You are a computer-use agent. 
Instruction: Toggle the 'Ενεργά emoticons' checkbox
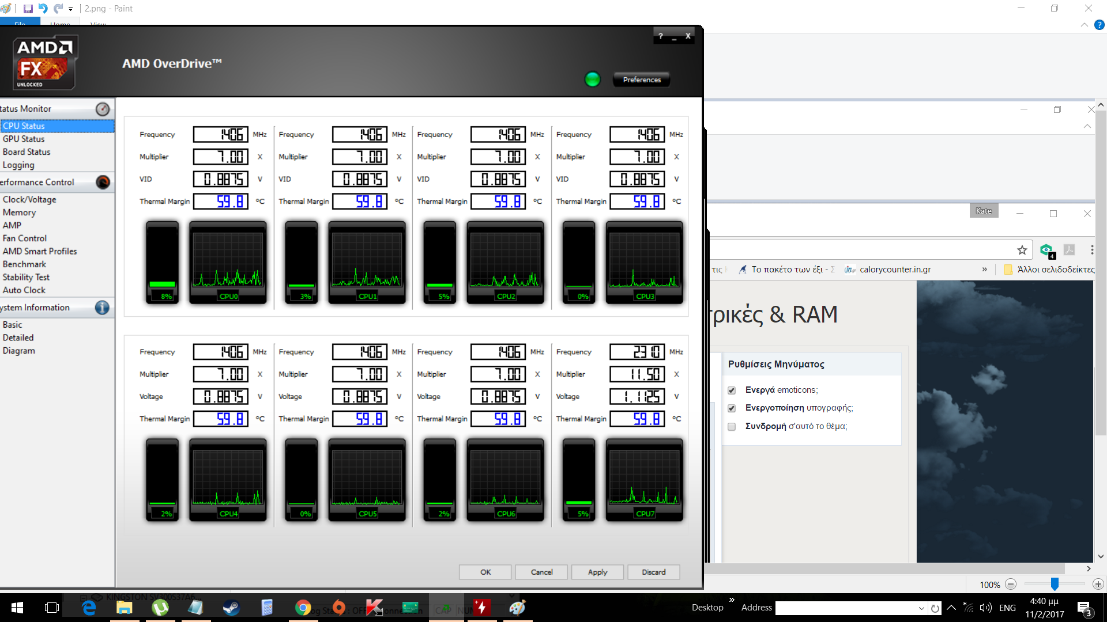point(732,390)
